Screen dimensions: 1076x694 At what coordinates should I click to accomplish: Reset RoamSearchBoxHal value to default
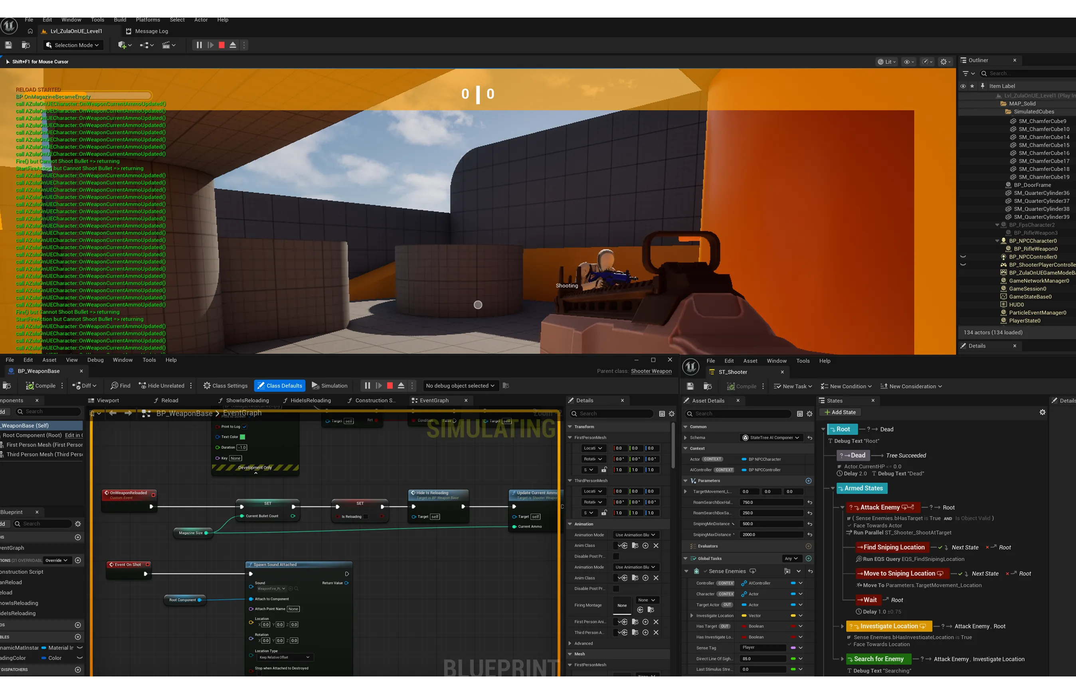click(810, 502)
